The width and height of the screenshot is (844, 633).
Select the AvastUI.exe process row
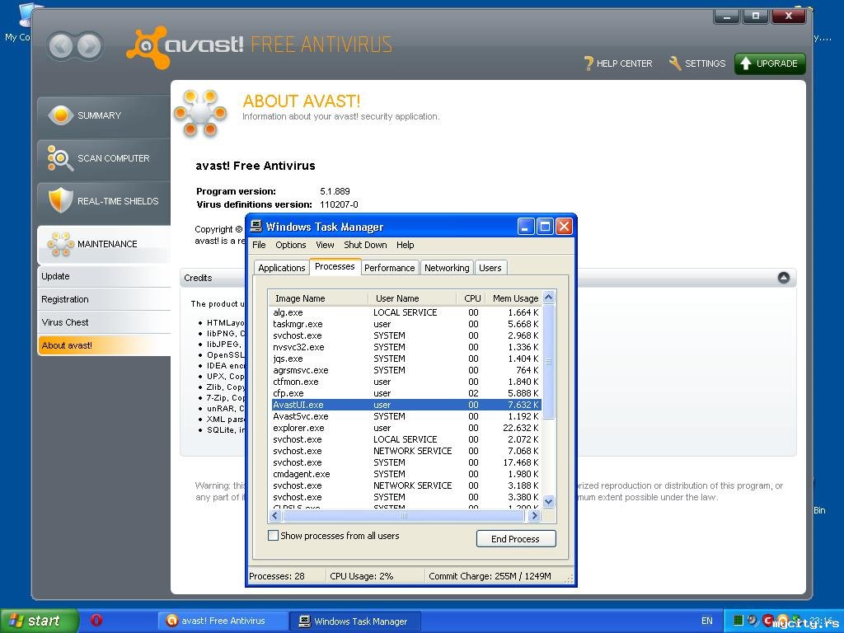point(406,405)
